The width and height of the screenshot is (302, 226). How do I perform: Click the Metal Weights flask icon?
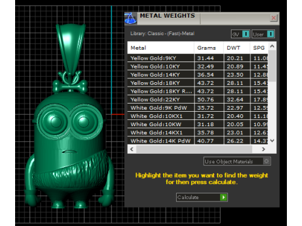[130, 18]
